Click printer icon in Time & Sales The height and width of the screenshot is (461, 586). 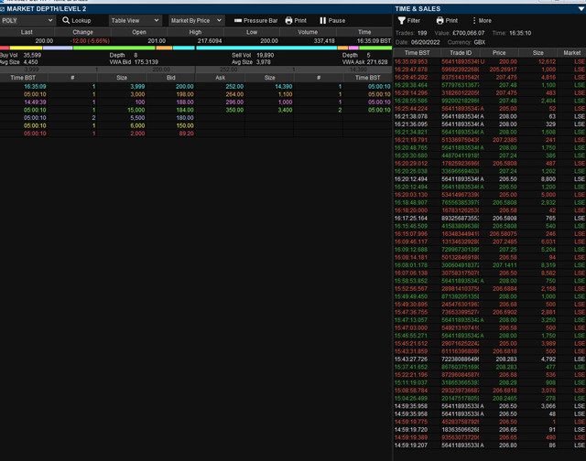439,20
